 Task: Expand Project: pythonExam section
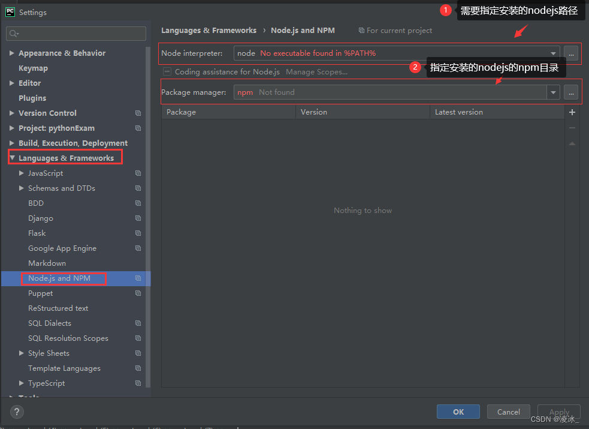(x=11, y=128)
